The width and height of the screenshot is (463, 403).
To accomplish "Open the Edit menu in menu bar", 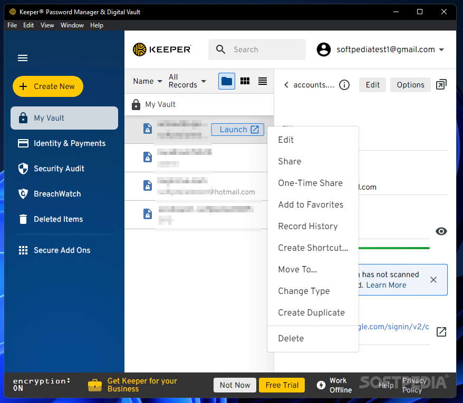I will (x=28, y=25).
